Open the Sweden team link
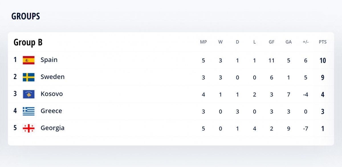The width and height of the screenshot is (342, 167). click(52, 77)
